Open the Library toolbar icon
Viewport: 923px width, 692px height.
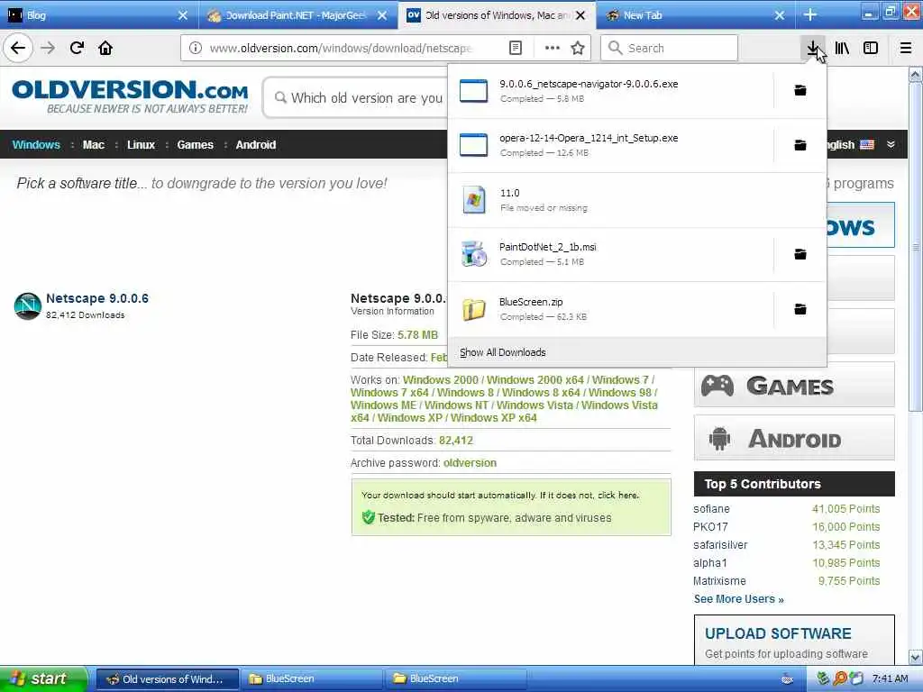coord(842,48)
